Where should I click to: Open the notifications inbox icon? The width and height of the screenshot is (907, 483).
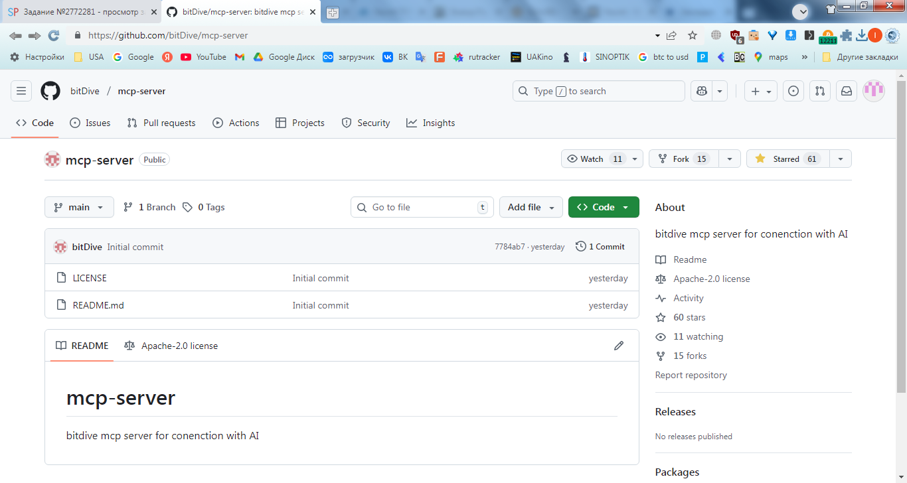pyautogui.click(x=847, y=91)
